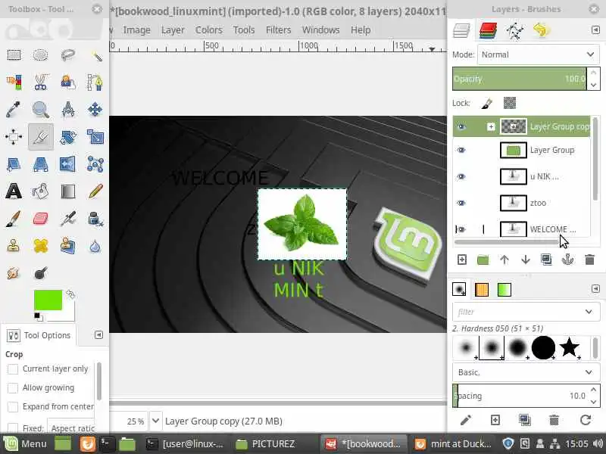Select the Eraser tool
This screenshot has height=454, width=606.
pos(41,219)
